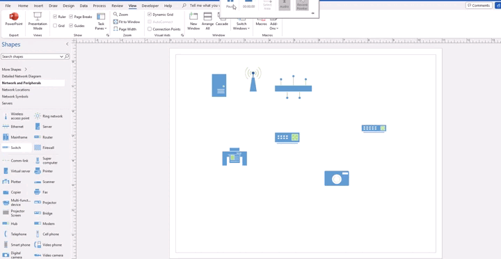Select the camera shape on the canvas
Screen dimensions: 501x259
(x=337, y=178)
